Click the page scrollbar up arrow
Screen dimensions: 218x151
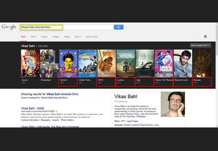coord(217,24)
